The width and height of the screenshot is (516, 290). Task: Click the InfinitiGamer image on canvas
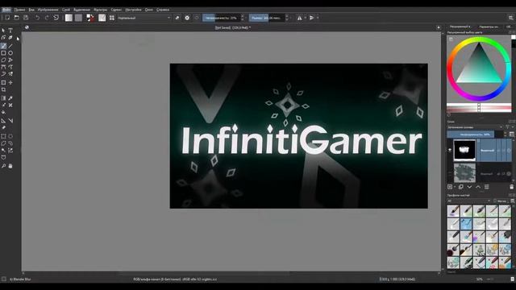pyautogui.click(x=299, y=136)
